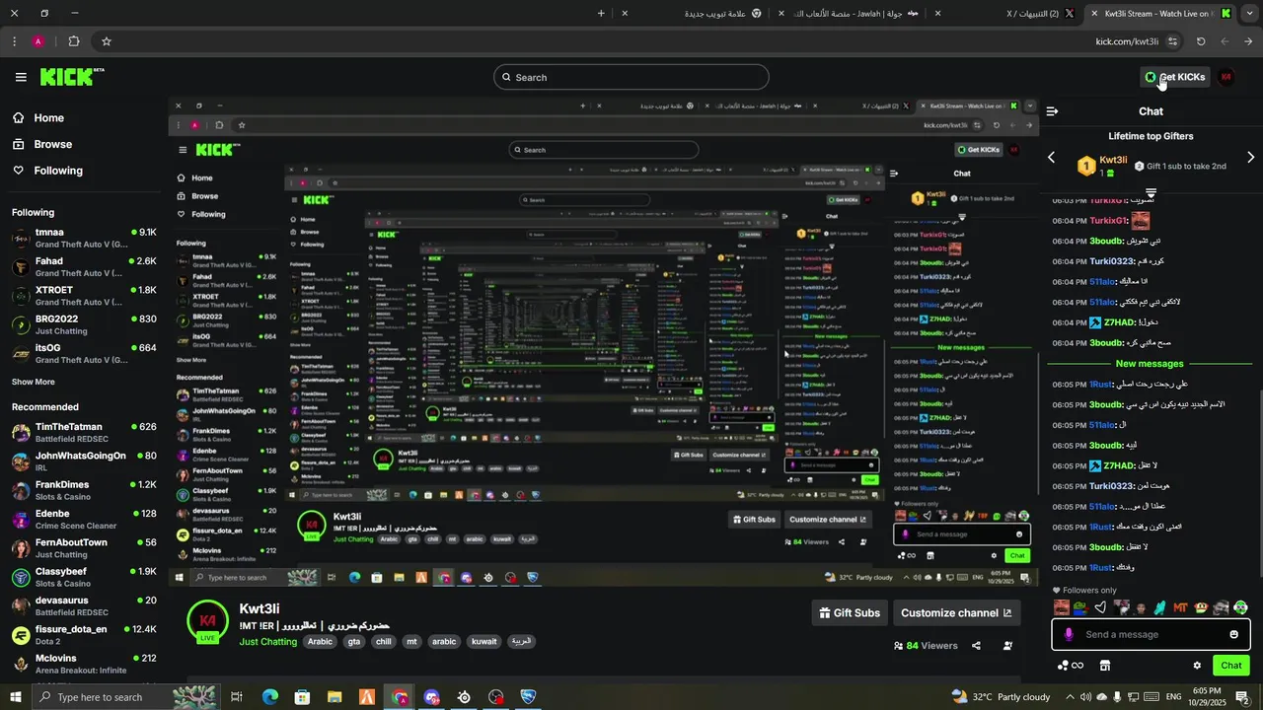Open the Kick hamburger sidebar menu
Viewport: 1263px width, 710px height.
click(21, 77)
